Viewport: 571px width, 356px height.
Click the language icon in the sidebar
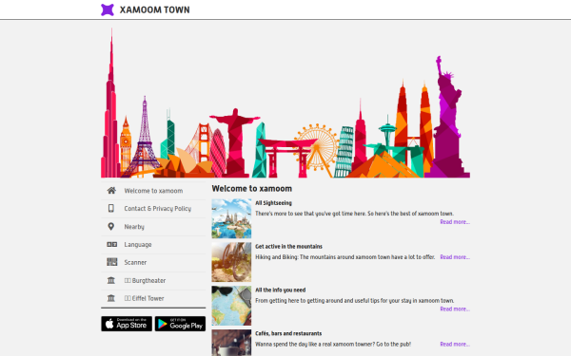pyautogui.click(x=111, y=245)
